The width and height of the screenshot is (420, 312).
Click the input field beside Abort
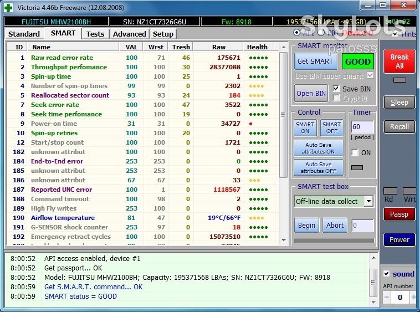(x=362, y=226)
